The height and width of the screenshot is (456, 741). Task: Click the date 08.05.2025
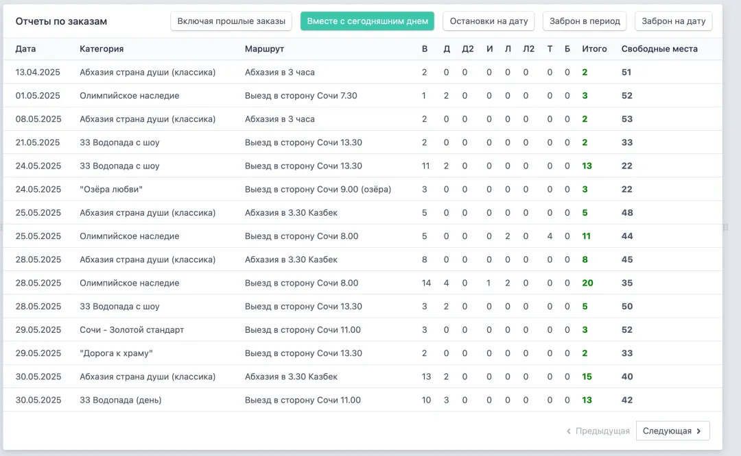pyautogui.click(x=38, y=119)
